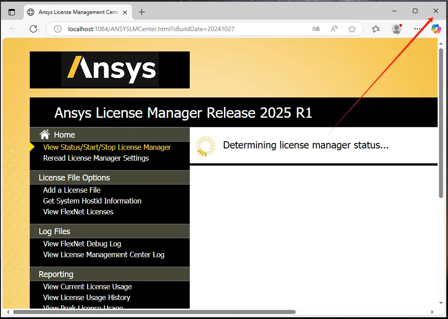The height and width of the screenshot is (319, 448).
Task: Click Reporting section header
Action: [x=110, y=274]
